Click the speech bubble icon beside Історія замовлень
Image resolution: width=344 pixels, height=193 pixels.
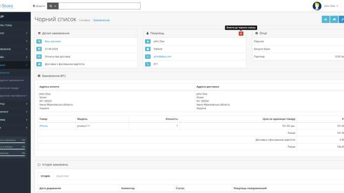click(39, 165)
